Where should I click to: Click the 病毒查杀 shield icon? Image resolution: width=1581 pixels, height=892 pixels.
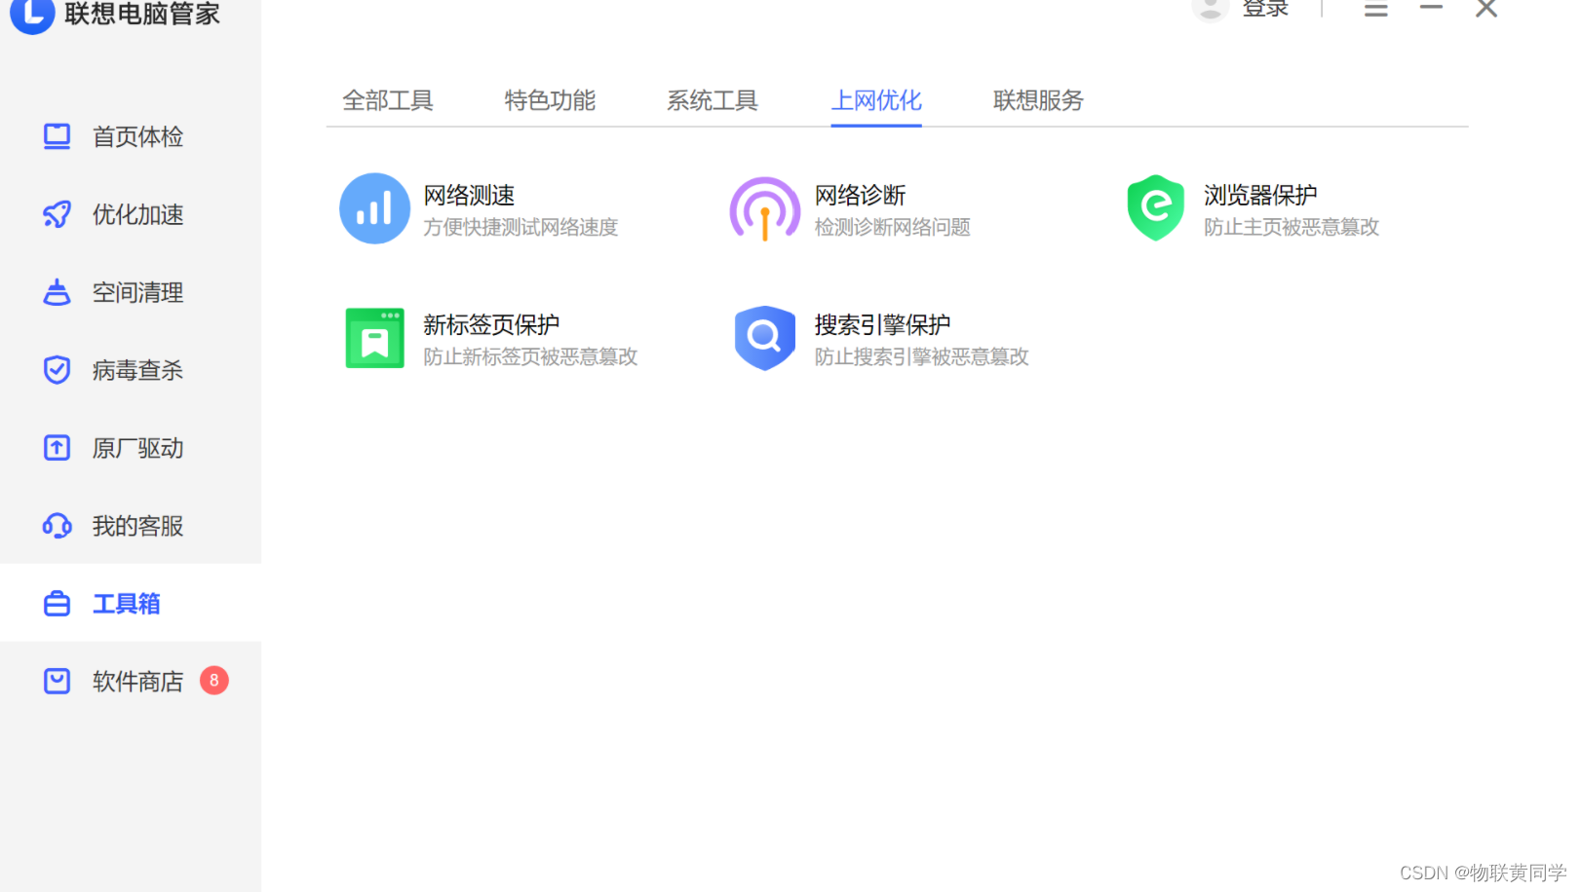click(x=58, y=370)
